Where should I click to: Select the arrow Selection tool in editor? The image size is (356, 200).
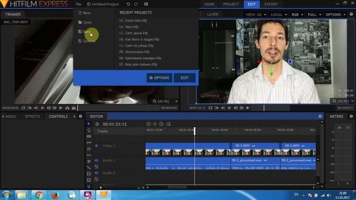89,124
